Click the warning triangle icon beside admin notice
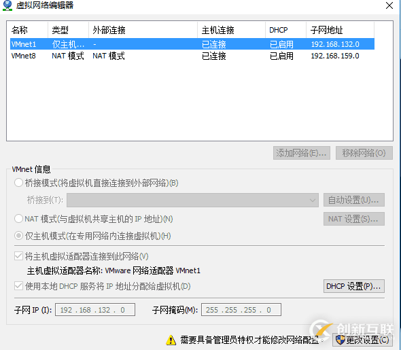 (171, 340)
